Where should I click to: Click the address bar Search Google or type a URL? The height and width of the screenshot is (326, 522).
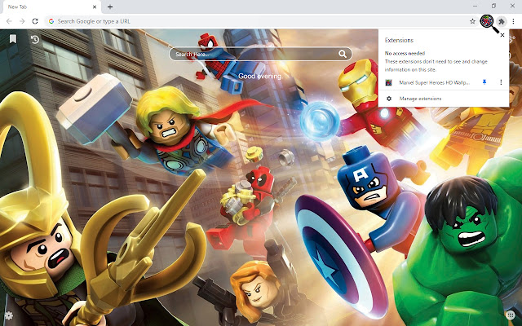pos(94,21)
